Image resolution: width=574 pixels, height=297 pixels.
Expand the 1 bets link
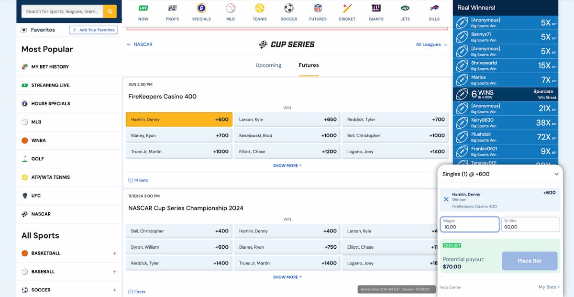(137, 292)
